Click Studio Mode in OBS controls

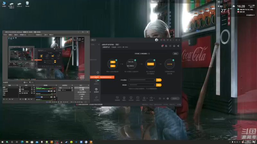point(82,94)
